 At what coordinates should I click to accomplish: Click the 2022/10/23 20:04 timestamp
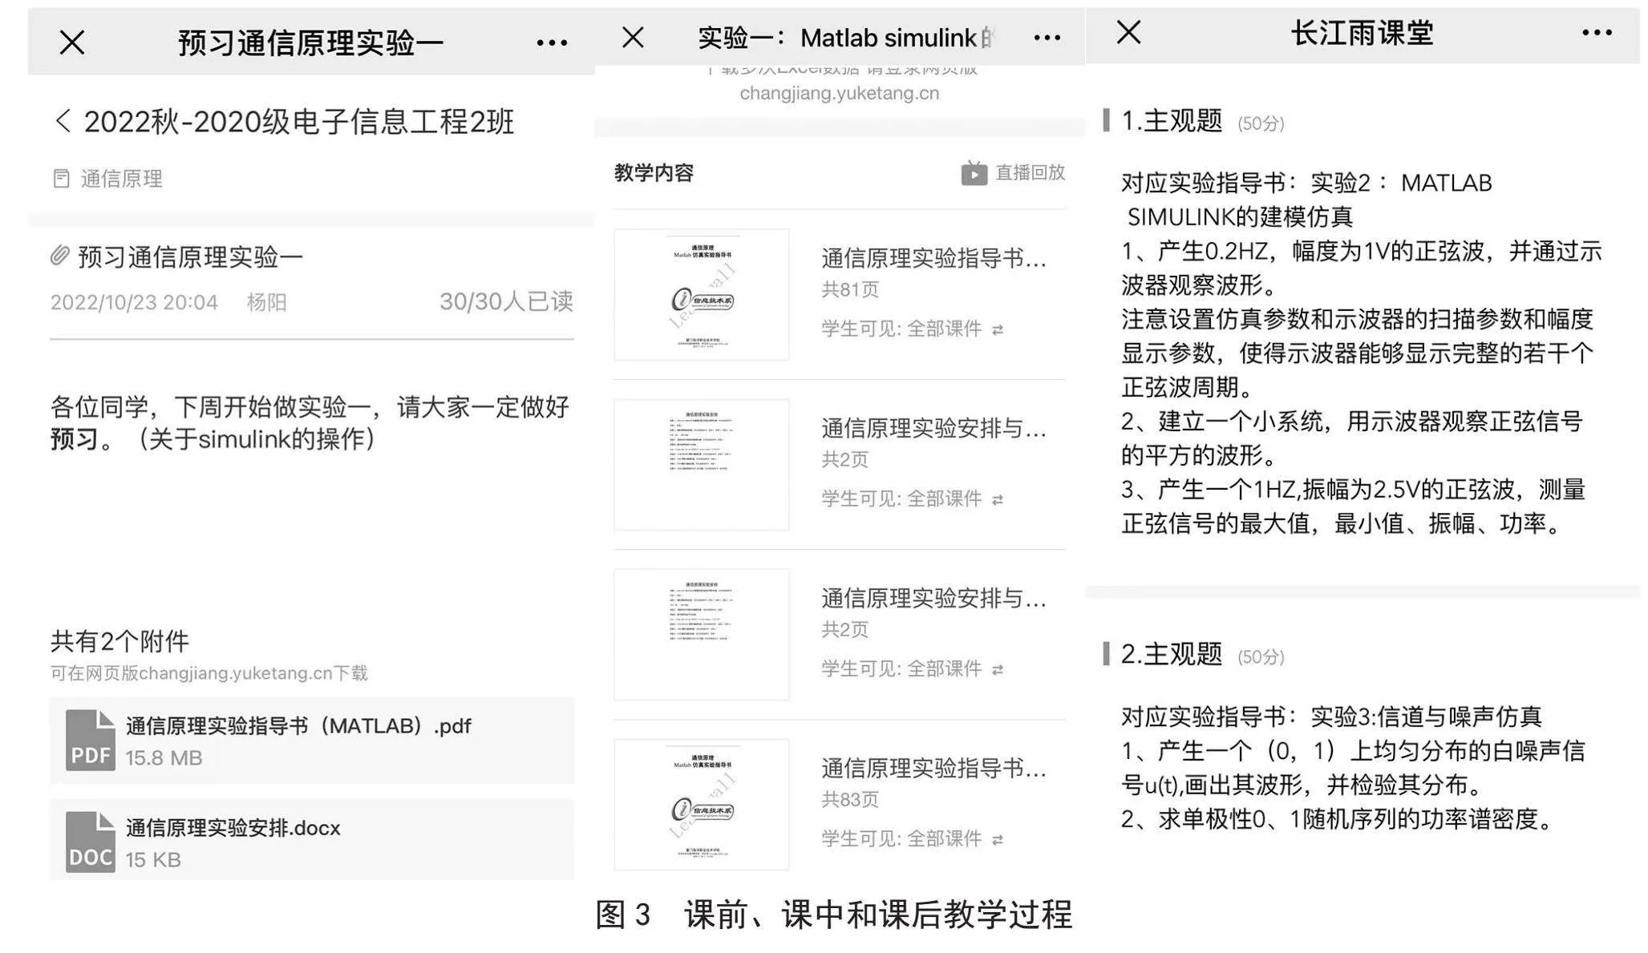[x=134, y=302]
